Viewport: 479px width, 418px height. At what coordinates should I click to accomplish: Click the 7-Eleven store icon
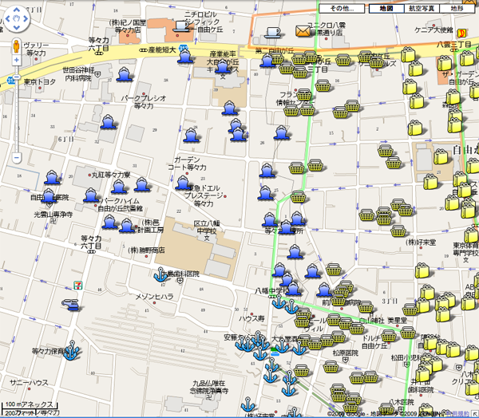click(x=77, y=282)
